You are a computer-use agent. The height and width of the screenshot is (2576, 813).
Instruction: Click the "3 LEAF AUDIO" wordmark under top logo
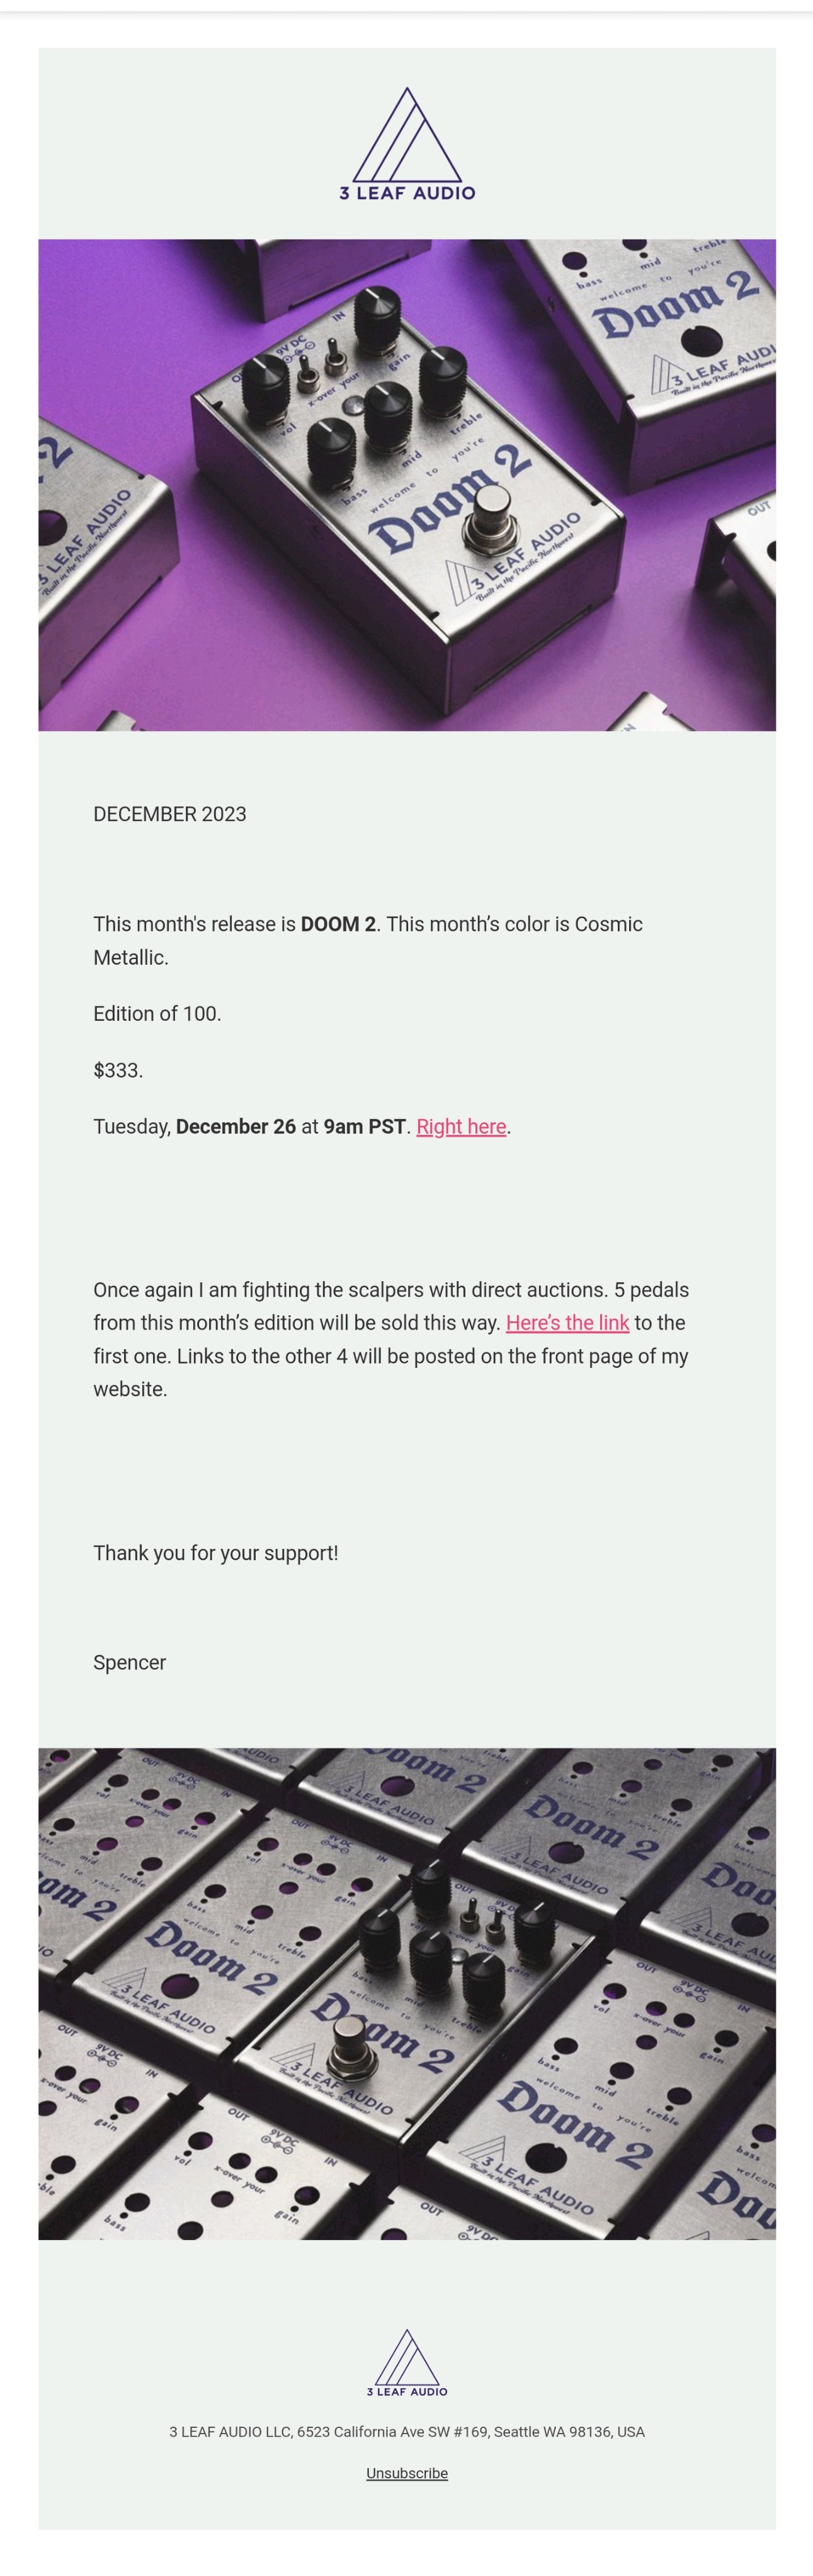coord(407,193)
